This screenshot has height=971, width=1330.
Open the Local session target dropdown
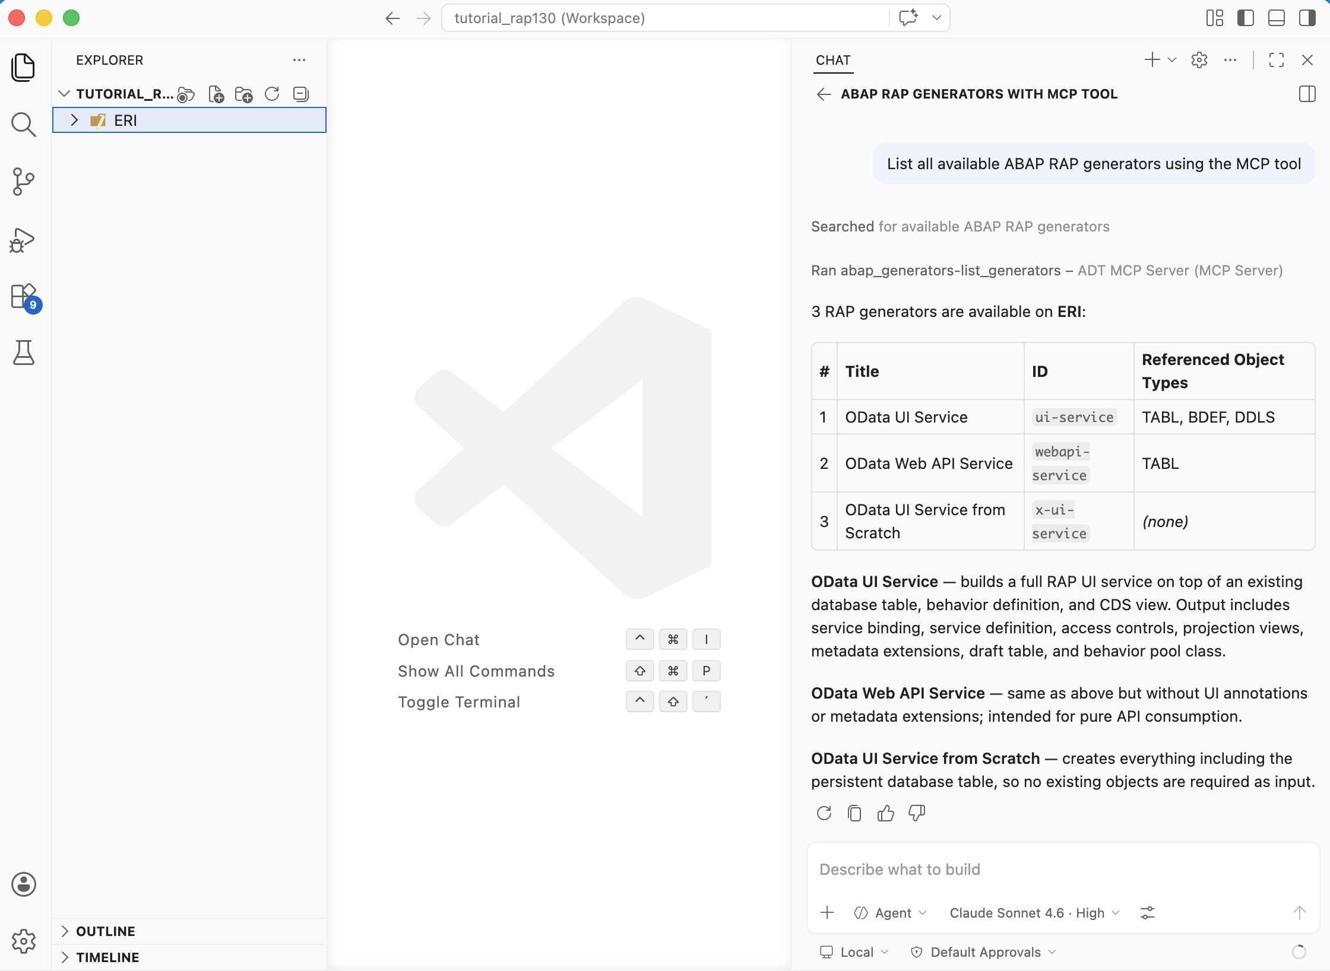point(854,952)
